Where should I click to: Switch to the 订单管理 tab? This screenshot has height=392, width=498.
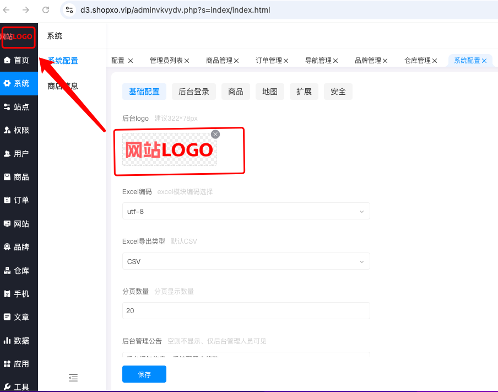click(269, 61)
